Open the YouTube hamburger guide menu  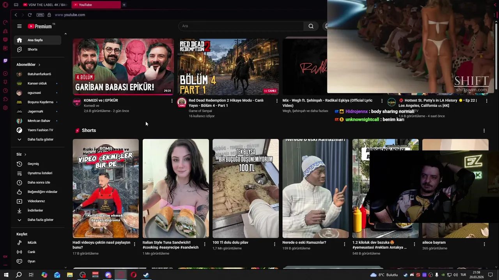pos(19,26)
